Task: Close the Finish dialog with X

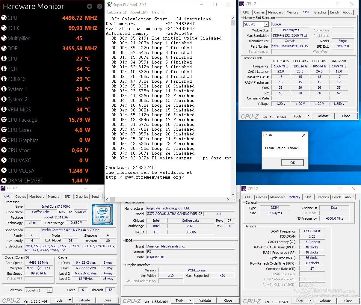Action: pos(304,135)
